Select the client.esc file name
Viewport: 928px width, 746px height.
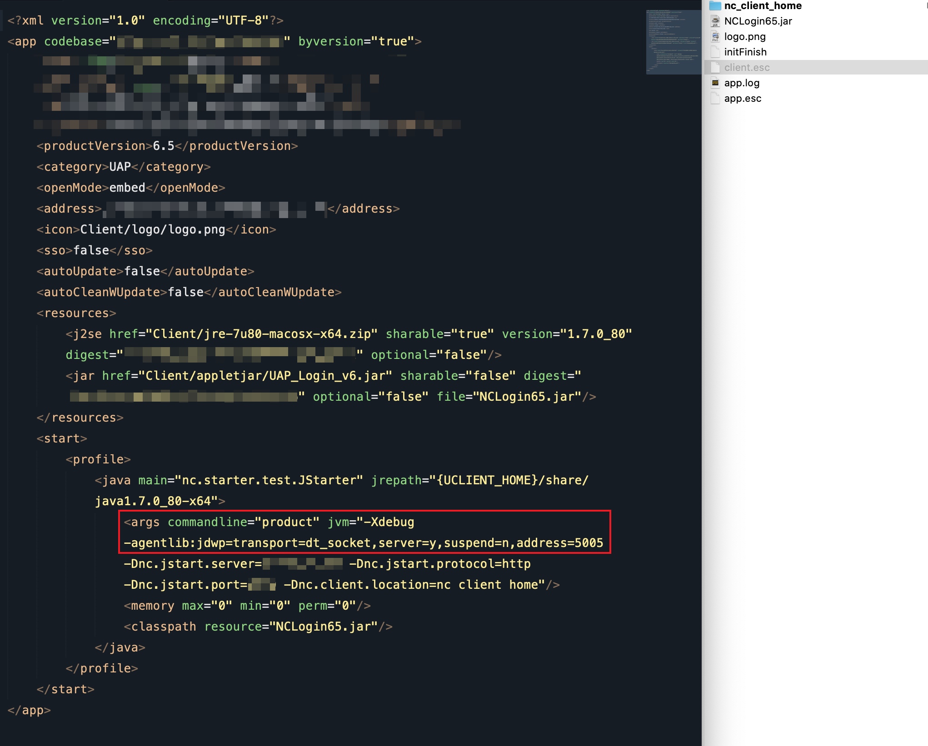click(747, 67)
